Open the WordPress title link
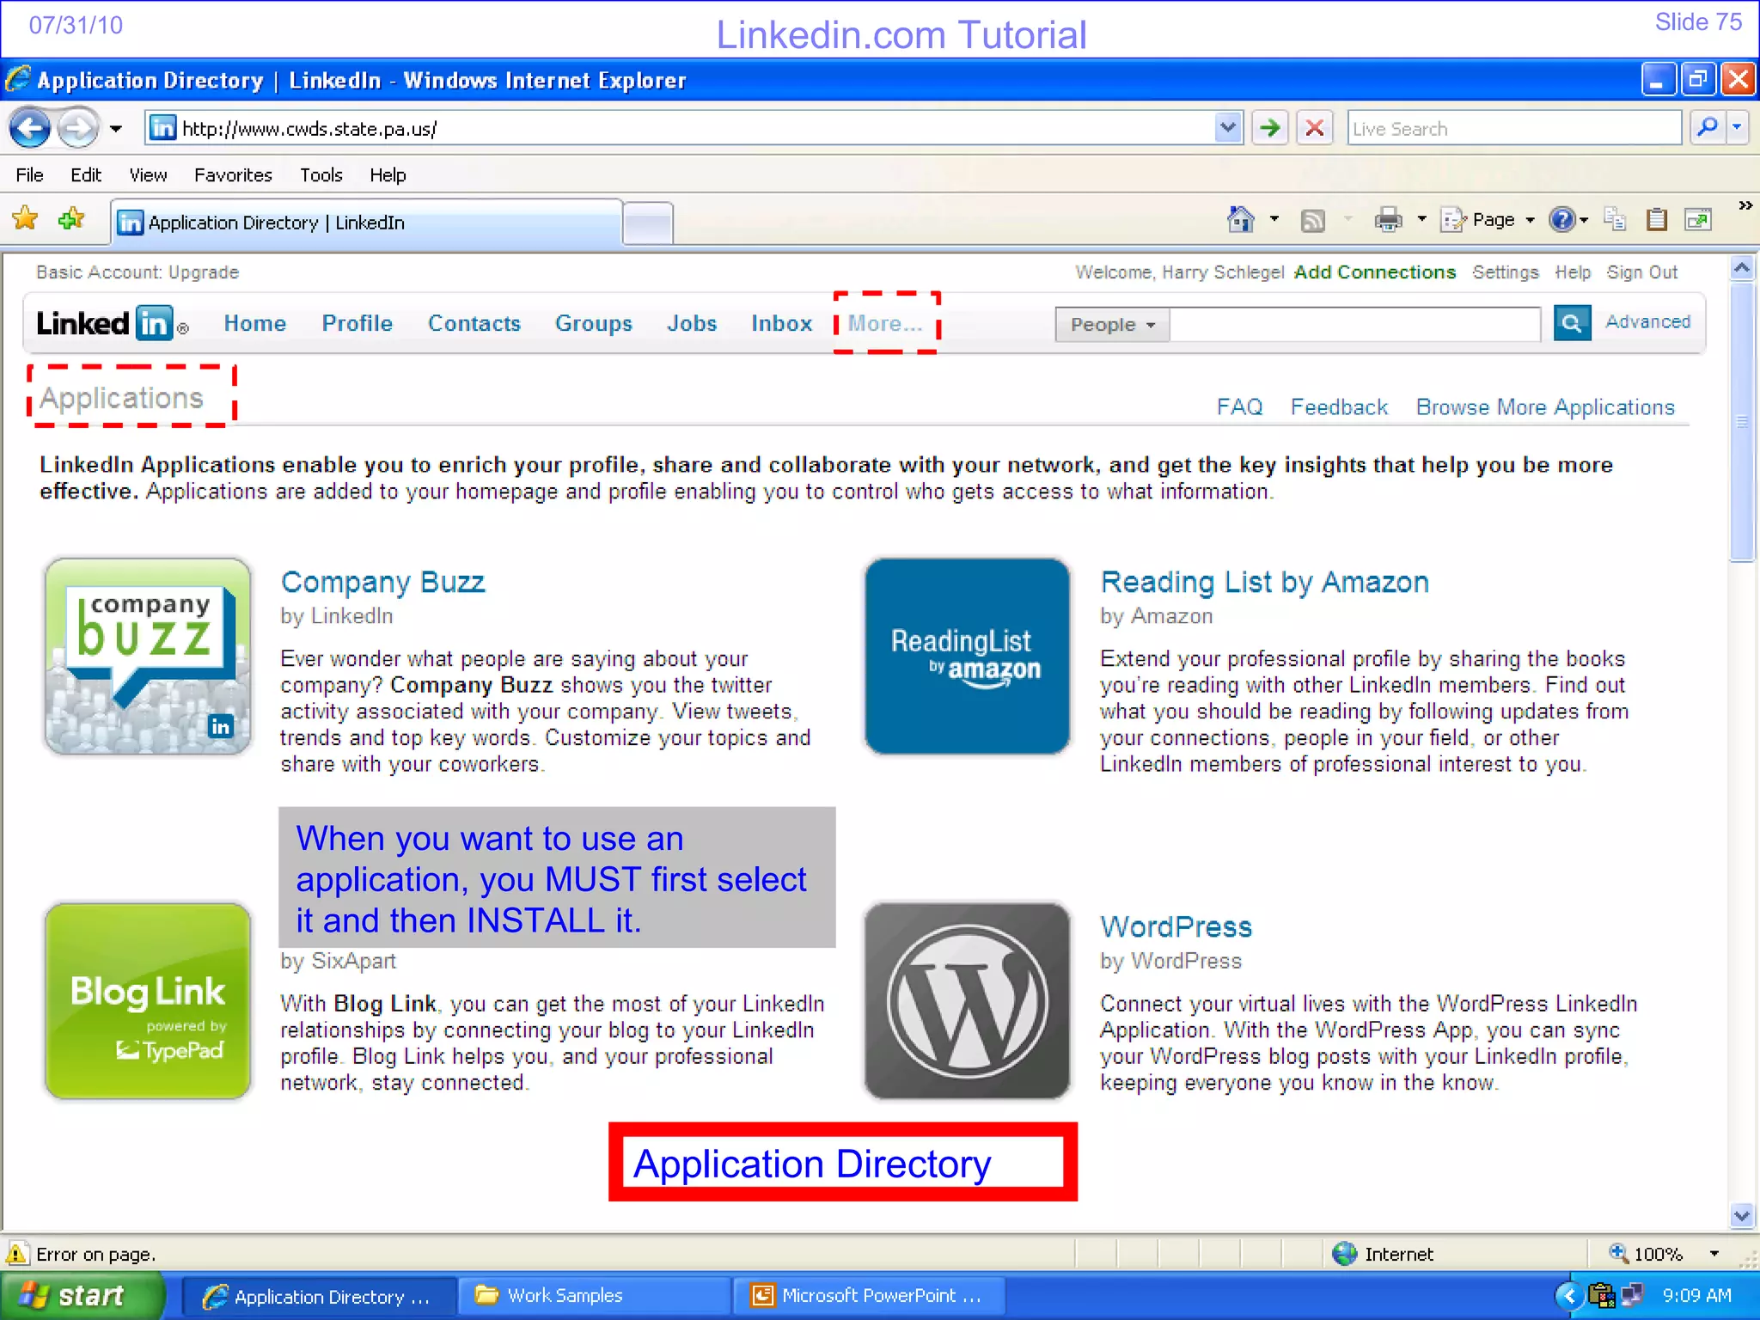Image resolution: width=1760 pixels, height=1320 pixels. pyautogui.click(x=1176, y=927)
